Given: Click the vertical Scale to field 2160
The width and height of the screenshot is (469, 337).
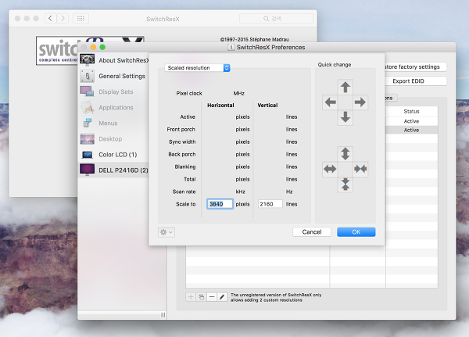Looking at the screenshot, I should pos(270,204).
